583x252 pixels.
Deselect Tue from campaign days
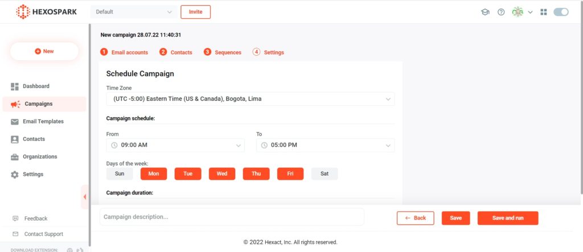(188, 173)
